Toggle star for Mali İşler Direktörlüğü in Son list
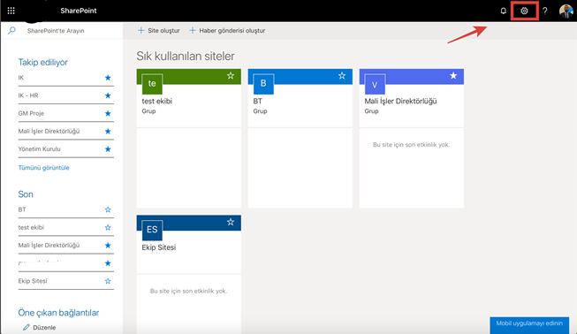 108,246
